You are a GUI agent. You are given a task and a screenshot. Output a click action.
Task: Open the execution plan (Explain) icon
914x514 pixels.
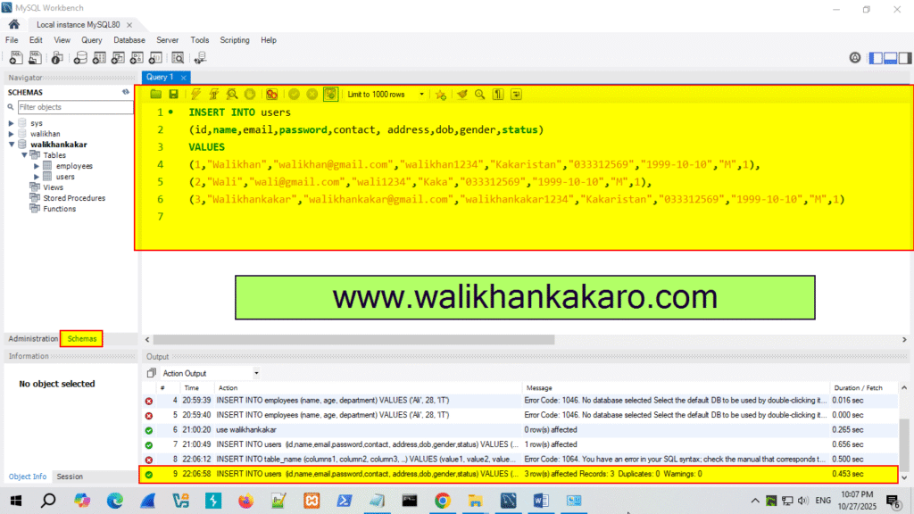tap(231, 94)
